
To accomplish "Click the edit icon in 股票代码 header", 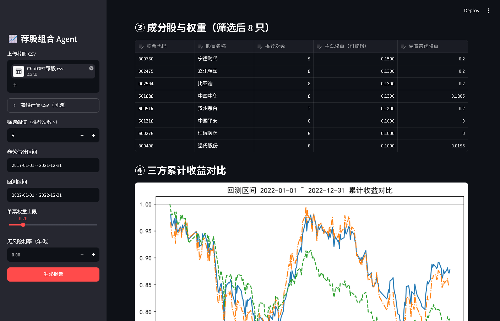I will pos(141,47).
